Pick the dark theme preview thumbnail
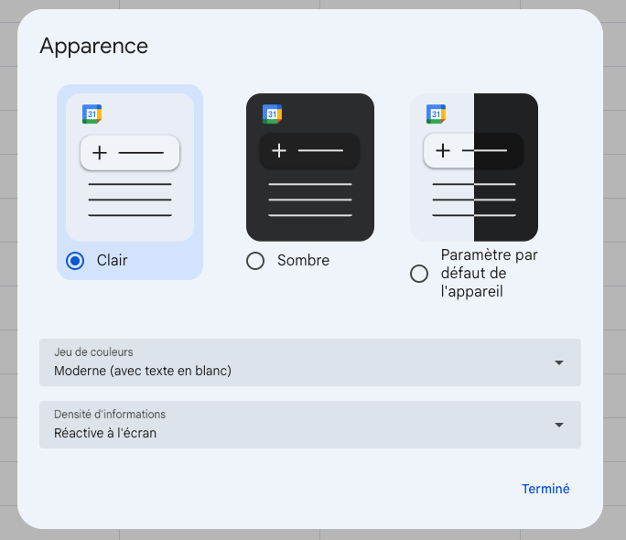Screen dimensions: 626x540 [x=310, y=167]
